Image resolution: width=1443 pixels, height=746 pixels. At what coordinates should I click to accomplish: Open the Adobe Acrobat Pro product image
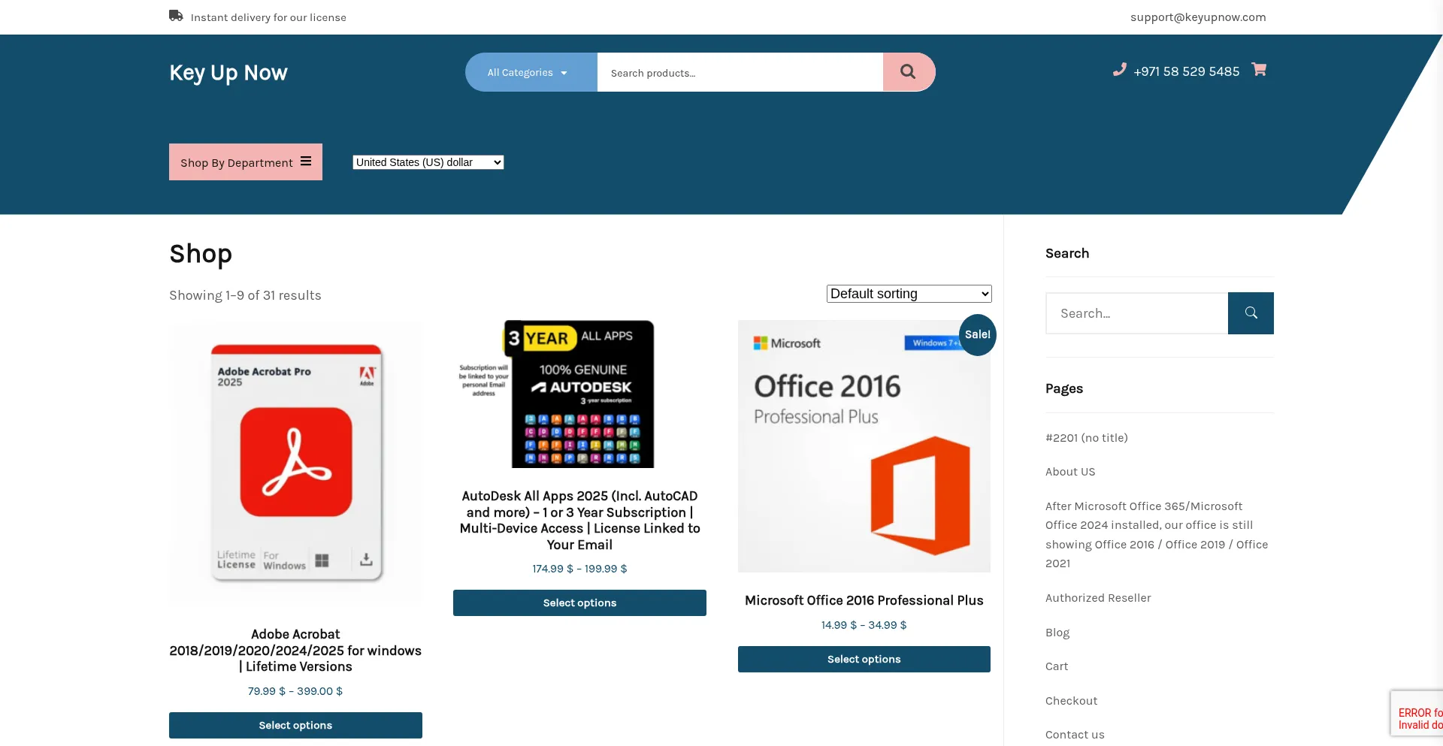tap(295, 462)
